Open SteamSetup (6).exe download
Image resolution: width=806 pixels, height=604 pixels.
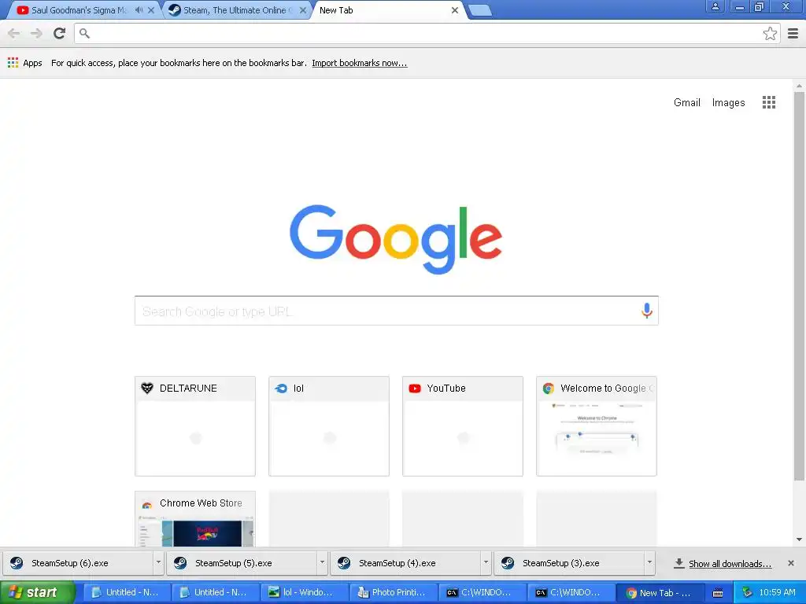[78, 563]
